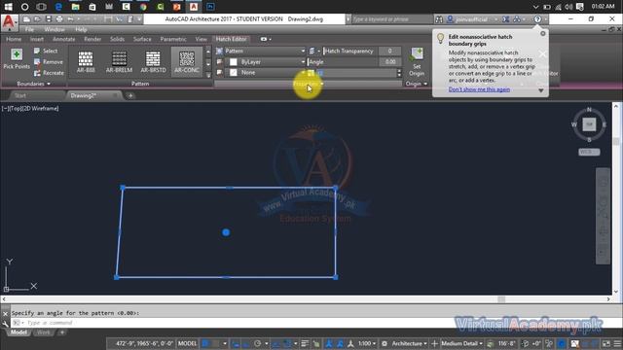Select the AR-BRSTD hatch pattern
The height and width of the screenshot is (350, 623).
coord(153,61)
